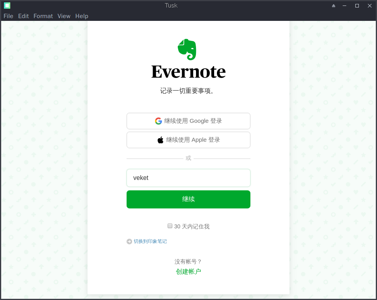Open the Help menu
Image resolution: width=377 pixels, height=300 pixels.
[82, 16]
